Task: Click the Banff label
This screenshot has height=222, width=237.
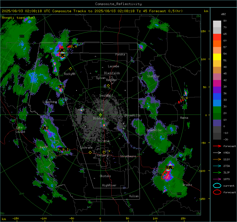Action: (43, 147)
